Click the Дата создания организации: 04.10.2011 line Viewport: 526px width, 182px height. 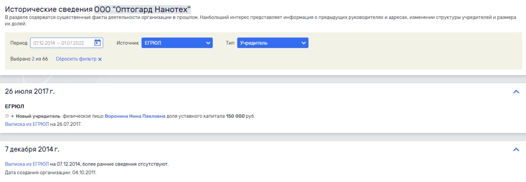(51, 172)
